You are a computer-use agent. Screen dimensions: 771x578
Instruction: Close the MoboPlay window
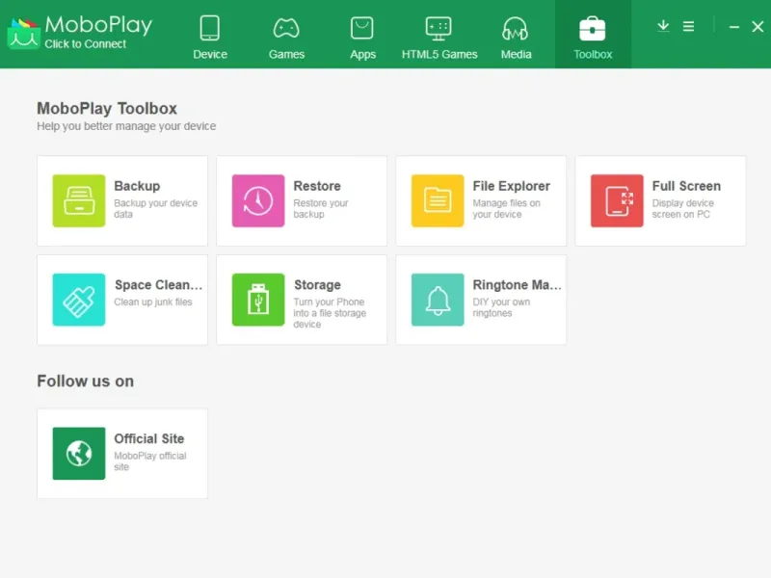click(x=758, y=27)
